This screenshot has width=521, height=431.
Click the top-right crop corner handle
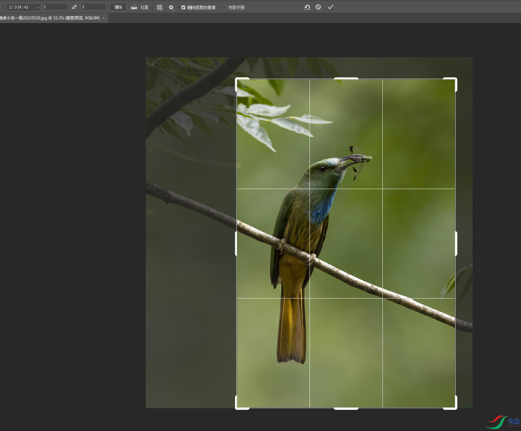point(455,79)
